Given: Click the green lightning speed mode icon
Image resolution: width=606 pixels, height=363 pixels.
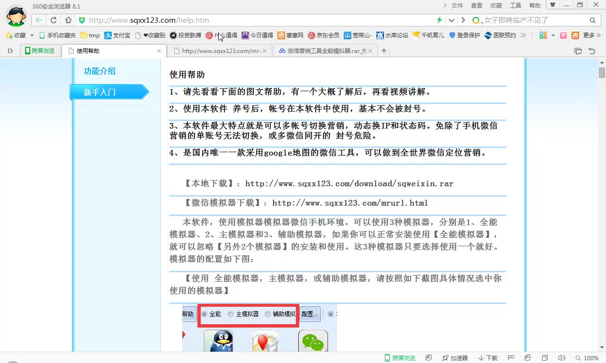Looking at the screenshot, I should click(x=439, y=20).
